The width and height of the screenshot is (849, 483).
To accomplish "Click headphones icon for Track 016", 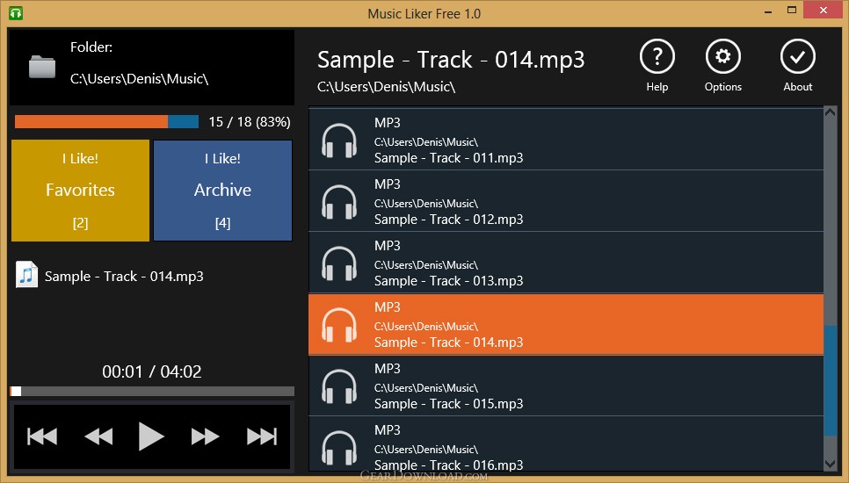I will (x=339, y=447).
